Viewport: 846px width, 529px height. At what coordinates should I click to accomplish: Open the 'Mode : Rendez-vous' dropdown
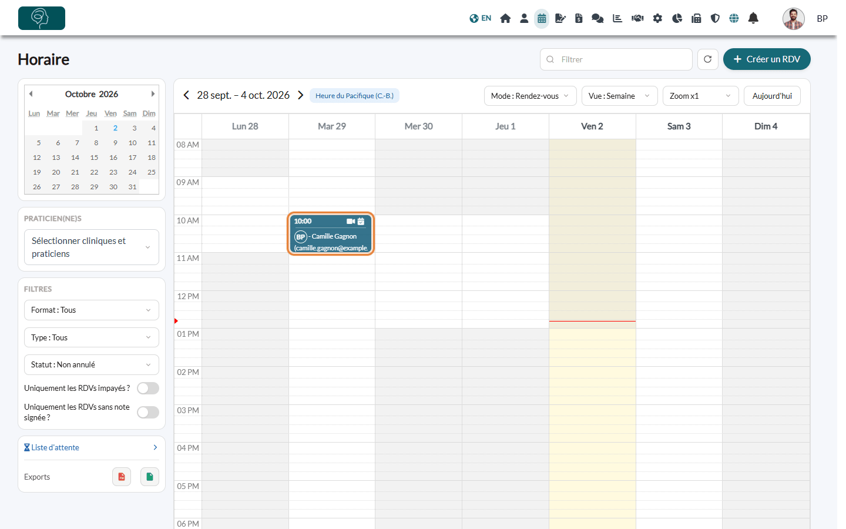click(x=531, y=96)
